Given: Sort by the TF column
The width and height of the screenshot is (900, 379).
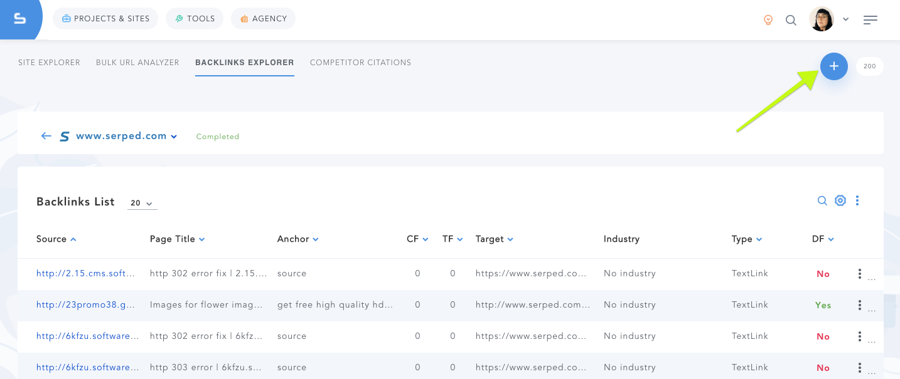Looking at the screenshot, I should pyautogui.click(x=453, y=239).
